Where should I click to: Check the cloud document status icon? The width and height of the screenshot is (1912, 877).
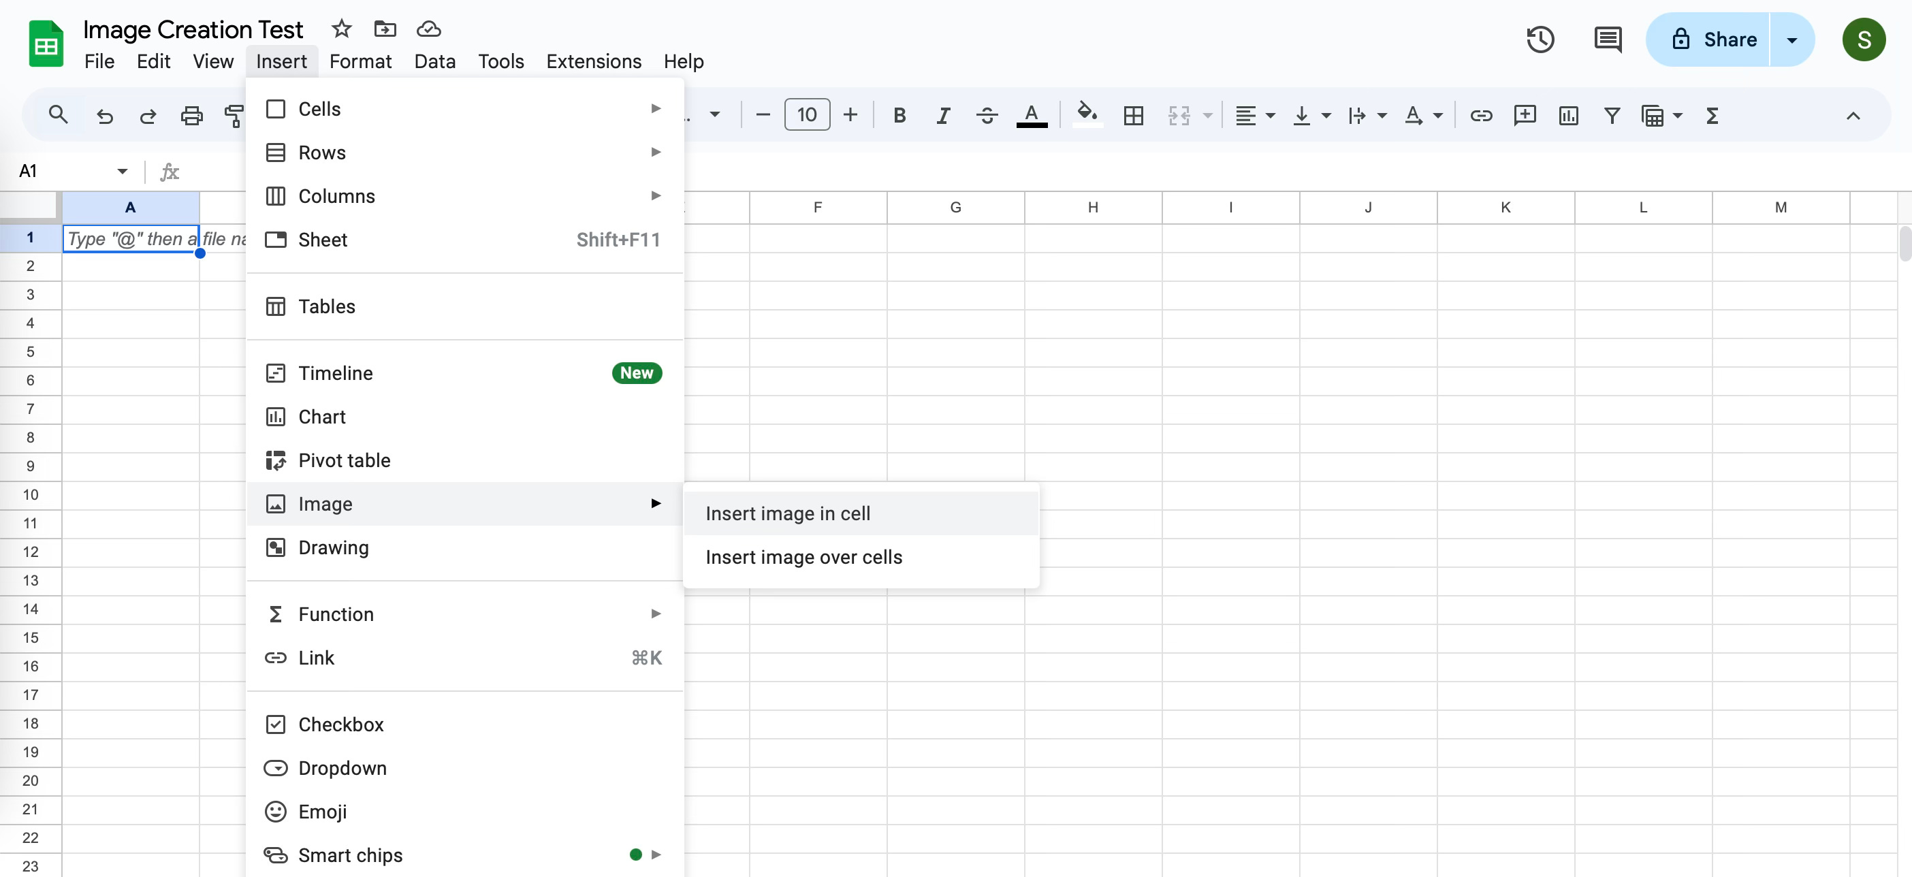[x=428, y=29]
